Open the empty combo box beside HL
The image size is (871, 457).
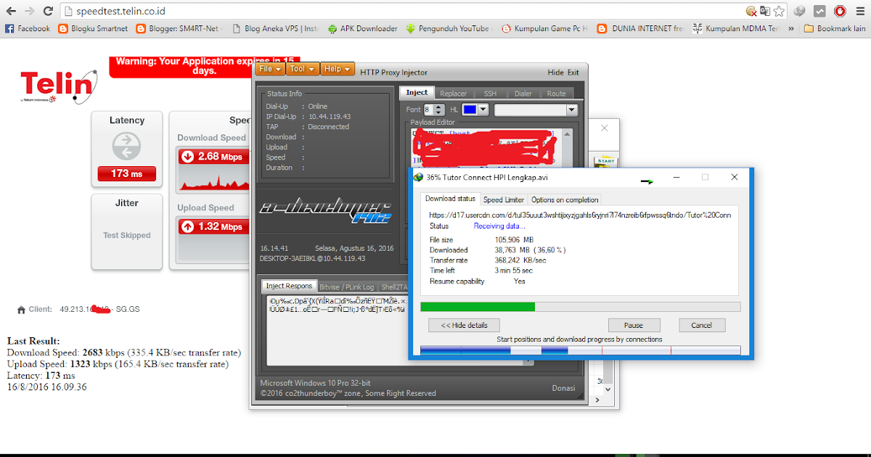pyautogui.click(x=536, y=110)
